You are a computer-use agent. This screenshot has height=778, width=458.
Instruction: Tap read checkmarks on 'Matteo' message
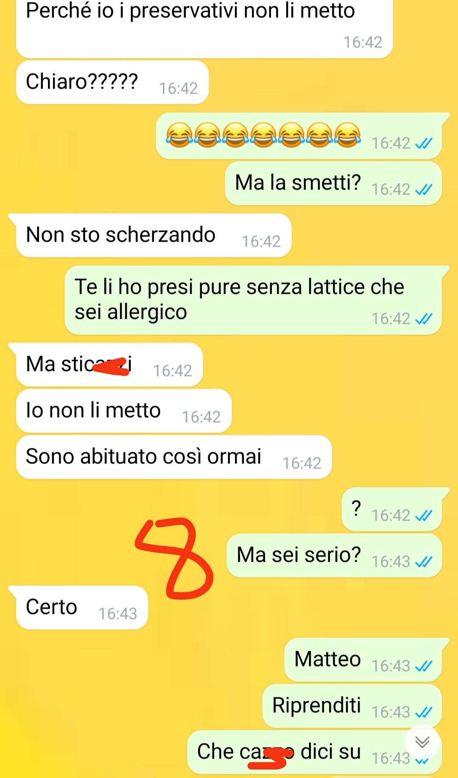[x=423, y=666]
